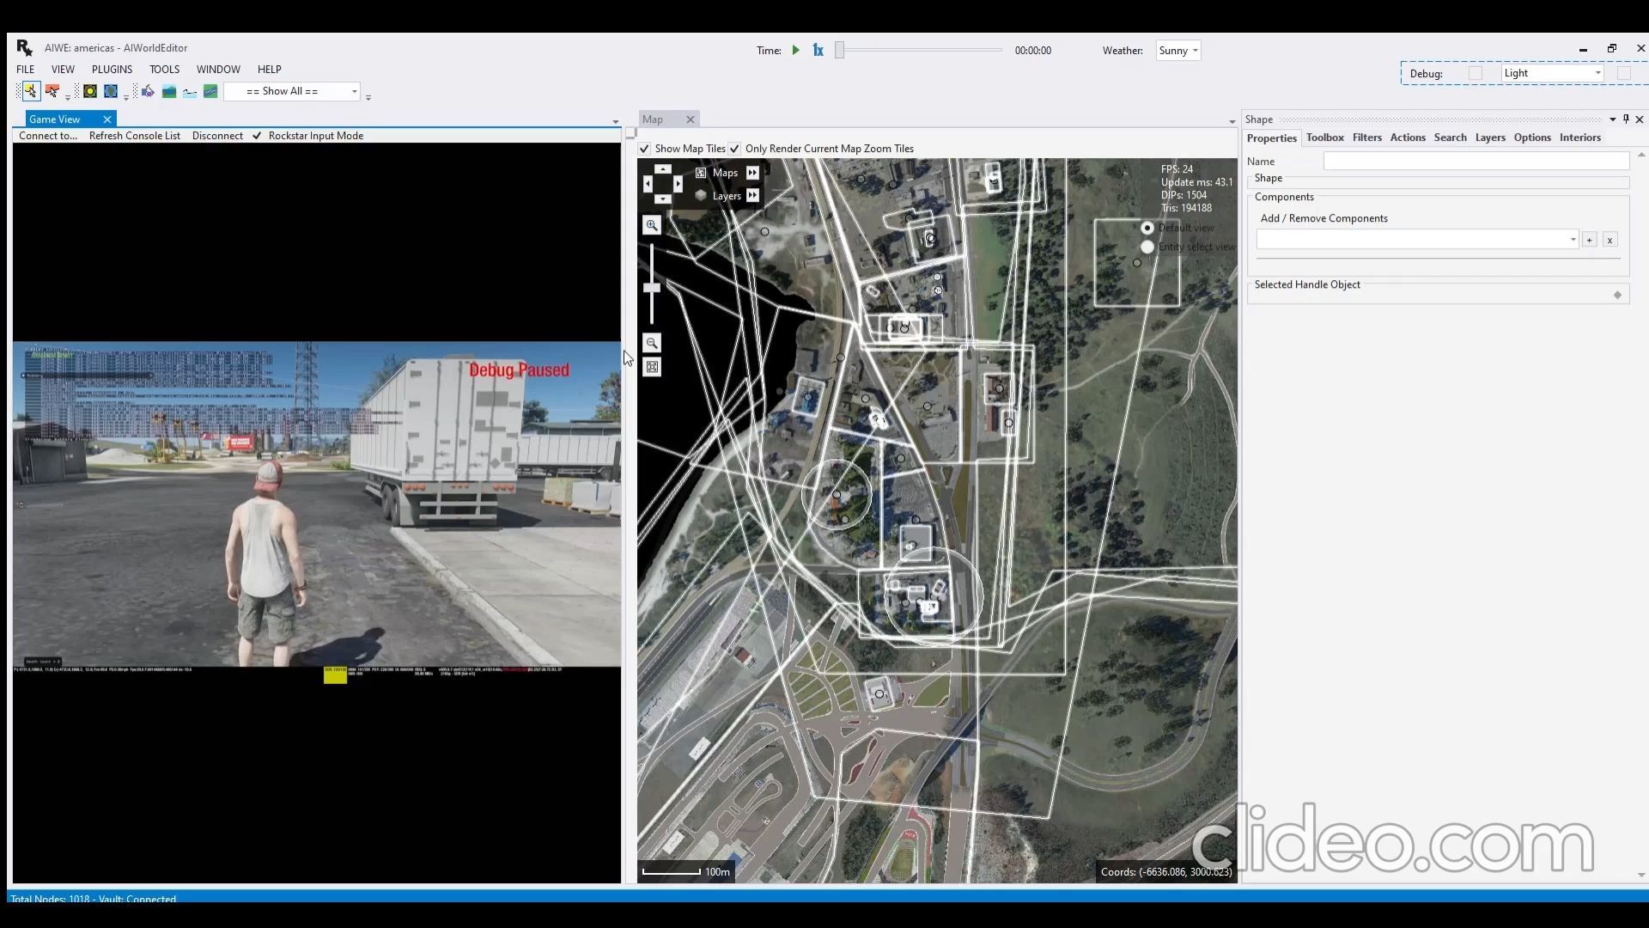The height and width of the screenshot is (928, 1649).
Task: Toggle Show Map Tiles checkbox
Action: (644, 149)
